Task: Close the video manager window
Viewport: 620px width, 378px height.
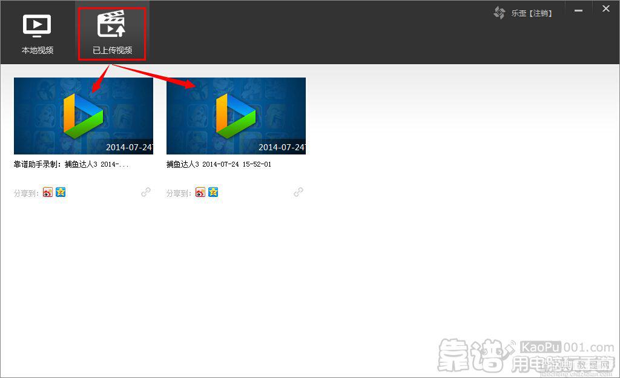Action: click(x=605, y=8)
